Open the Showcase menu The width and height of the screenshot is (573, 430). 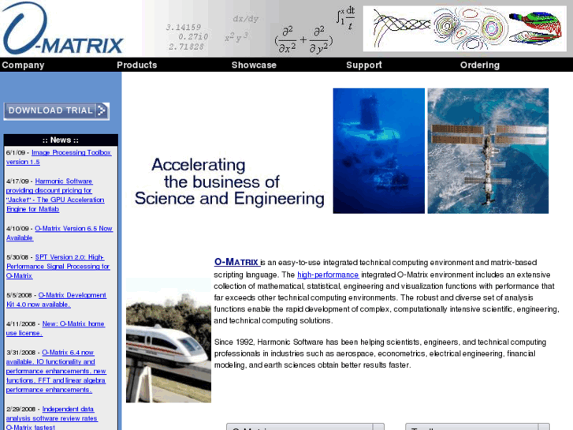tap(254, 65)
